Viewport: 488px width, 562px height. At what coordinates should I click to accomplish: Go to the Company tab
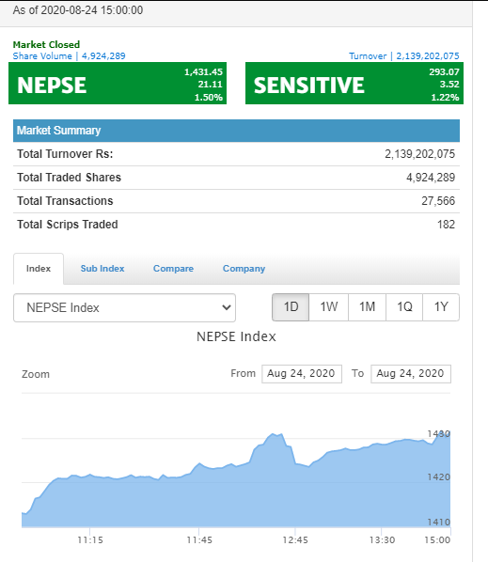(x=244, y=269)
